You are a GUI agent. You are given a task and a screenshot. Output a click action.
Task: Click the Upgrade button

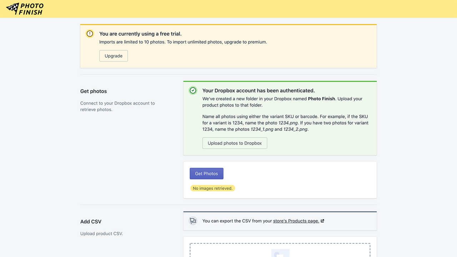click(x=114, y=56)
